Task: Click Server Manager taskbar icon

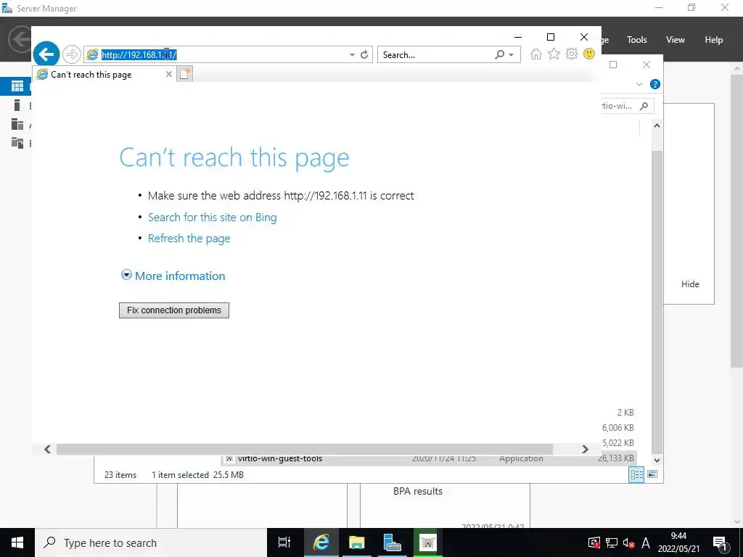Action: (392, 542)
